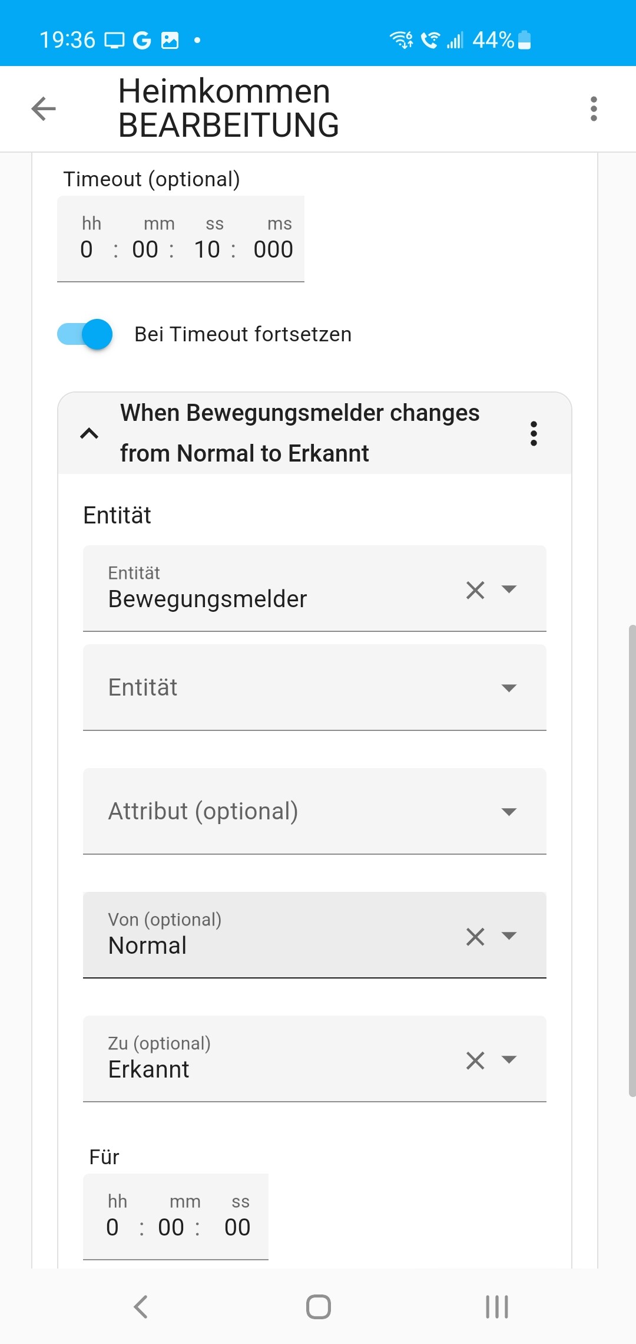This screenshot has height=1344, width=636.
Task: Expand the Attribut (optional) dropdown
Action: 509,812
